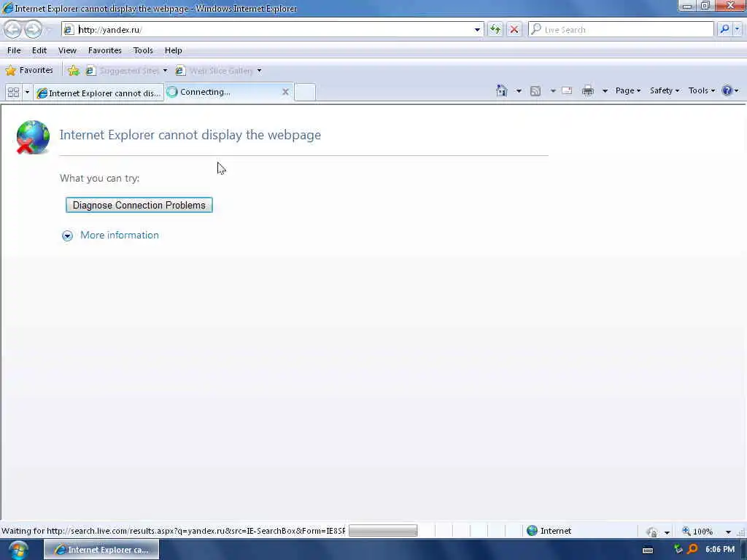Image resolution: width=747 pixels, height=560 pixels.
Task: Open the View menu
Action: click(x=67, y=50)
